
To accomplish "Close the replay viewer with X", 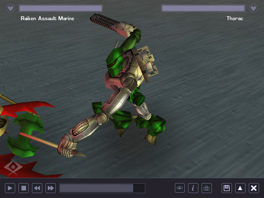I will 254,188.
